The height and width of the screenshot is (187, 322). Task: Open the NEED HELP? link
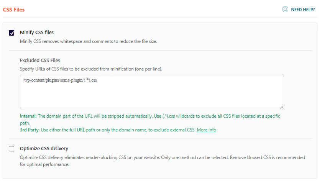pyautogui.click(x=303, y=10)
